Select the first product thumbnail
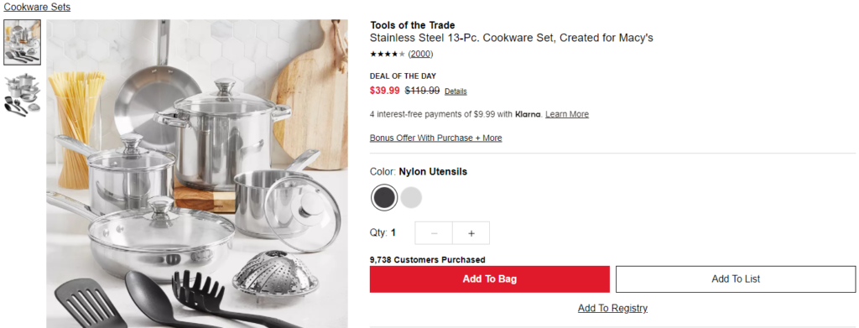Image resolution: width=859 pixels, height=328 pixels. pos(22,43)
